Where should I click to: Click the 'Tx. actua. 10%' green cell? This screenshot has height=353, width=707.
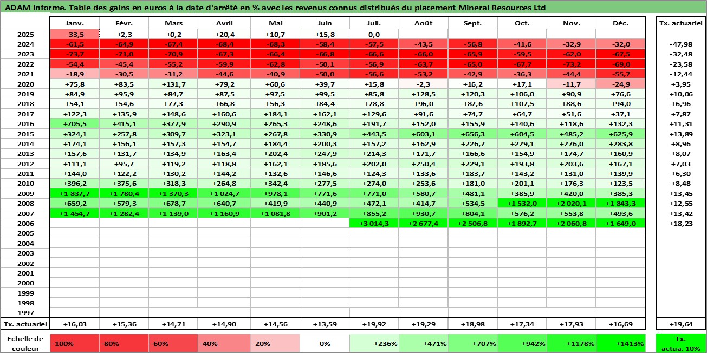(x=681, y=343)
